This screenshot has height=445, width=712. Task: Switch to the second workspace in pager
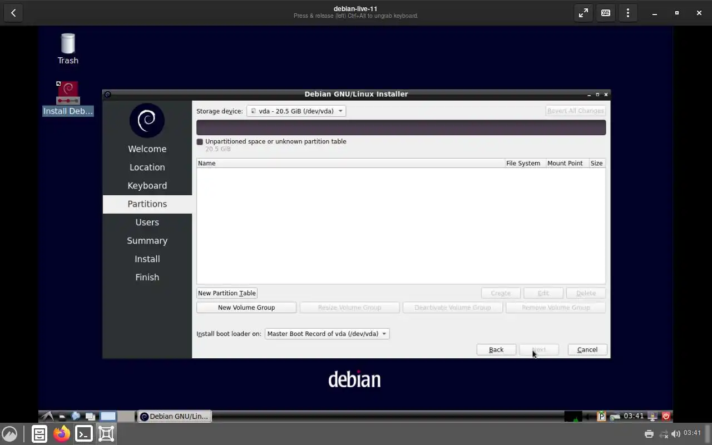coord(126,416)
